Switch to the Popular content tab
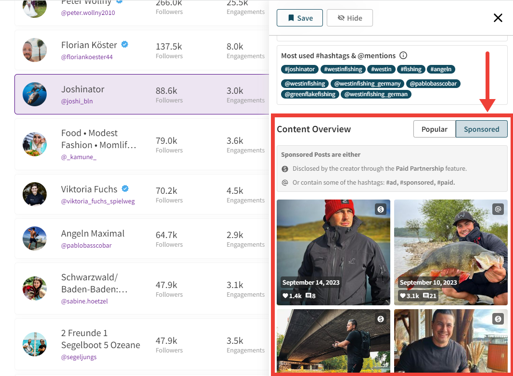The height and width of the screenshot is (376, 513). point(434,129)
